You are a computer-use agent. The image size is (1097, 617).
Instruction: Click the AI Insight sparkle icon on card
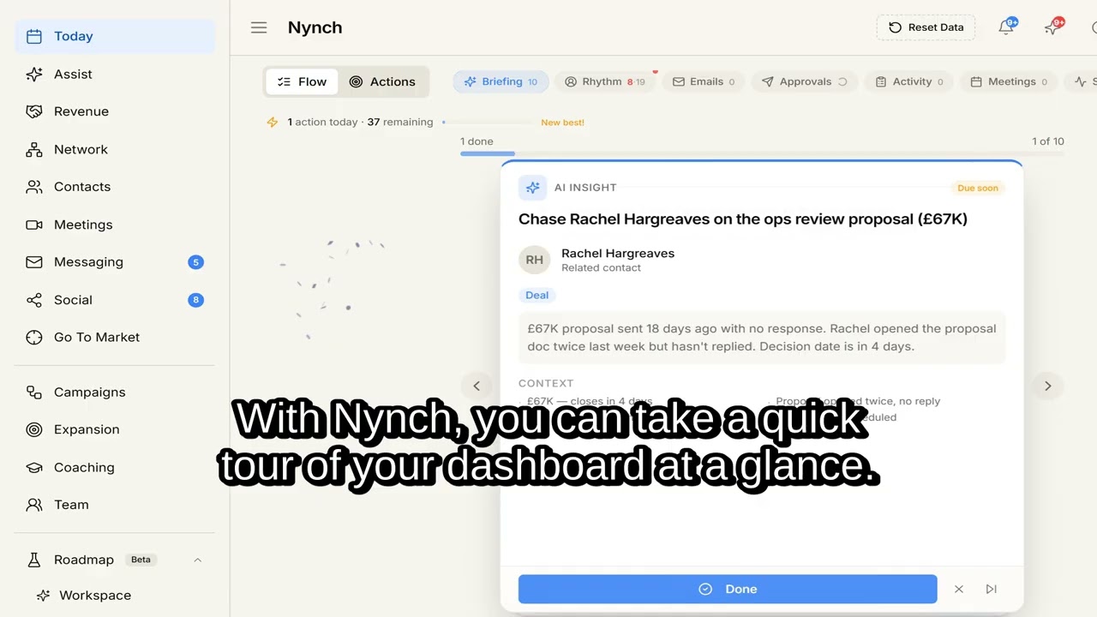[x=532, y=188]
